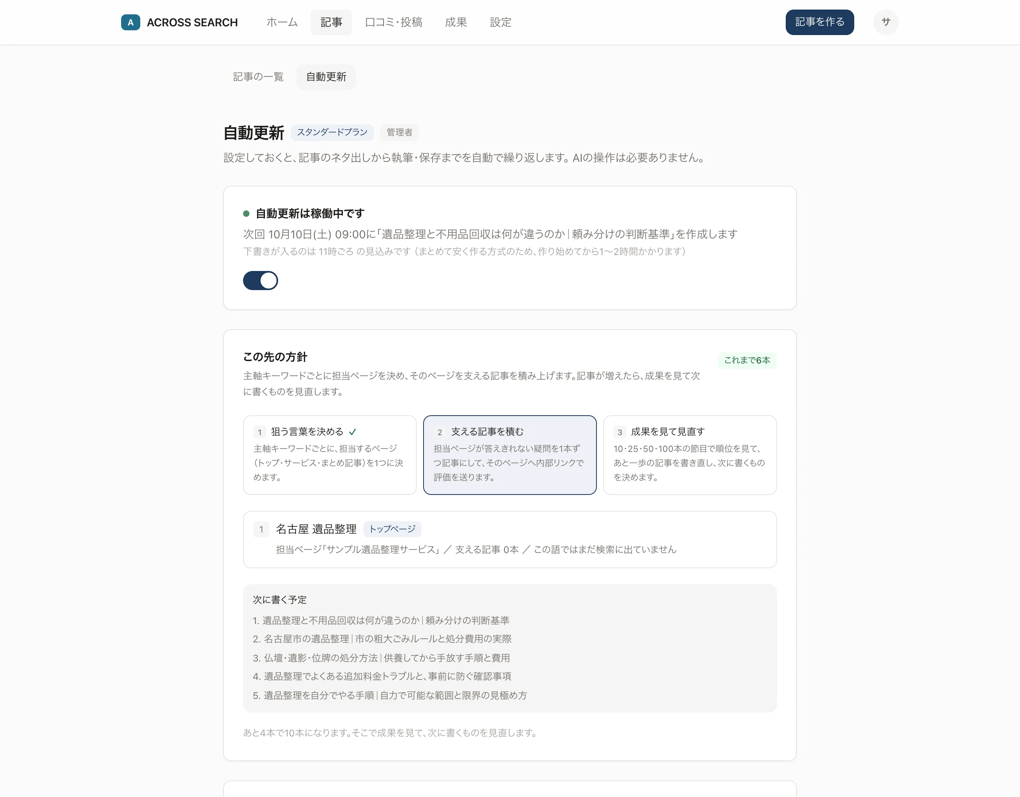Open the 設定 nav item
The width and height of the screenshot is (1020, 797).
(500, 22)
